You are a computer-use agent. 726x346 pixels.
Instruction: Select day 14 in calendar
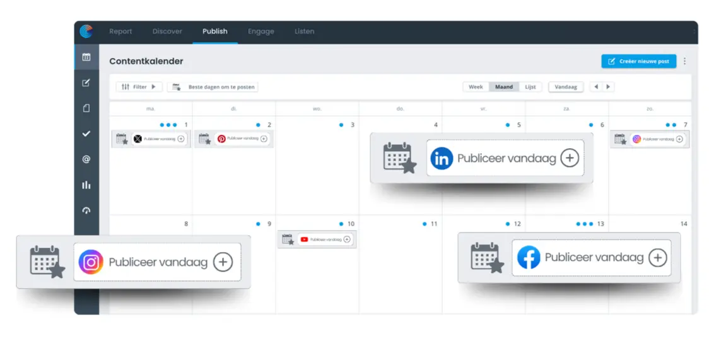coord(650,265)
